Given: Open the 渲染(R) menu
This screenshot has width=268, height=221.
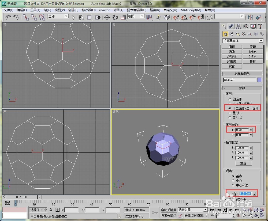Looking at the screenshot, I should pos(155,10).
